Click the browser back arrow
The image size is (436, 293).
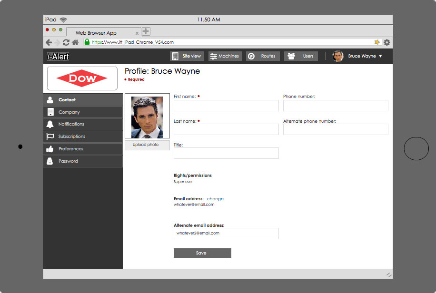(49, 42)
